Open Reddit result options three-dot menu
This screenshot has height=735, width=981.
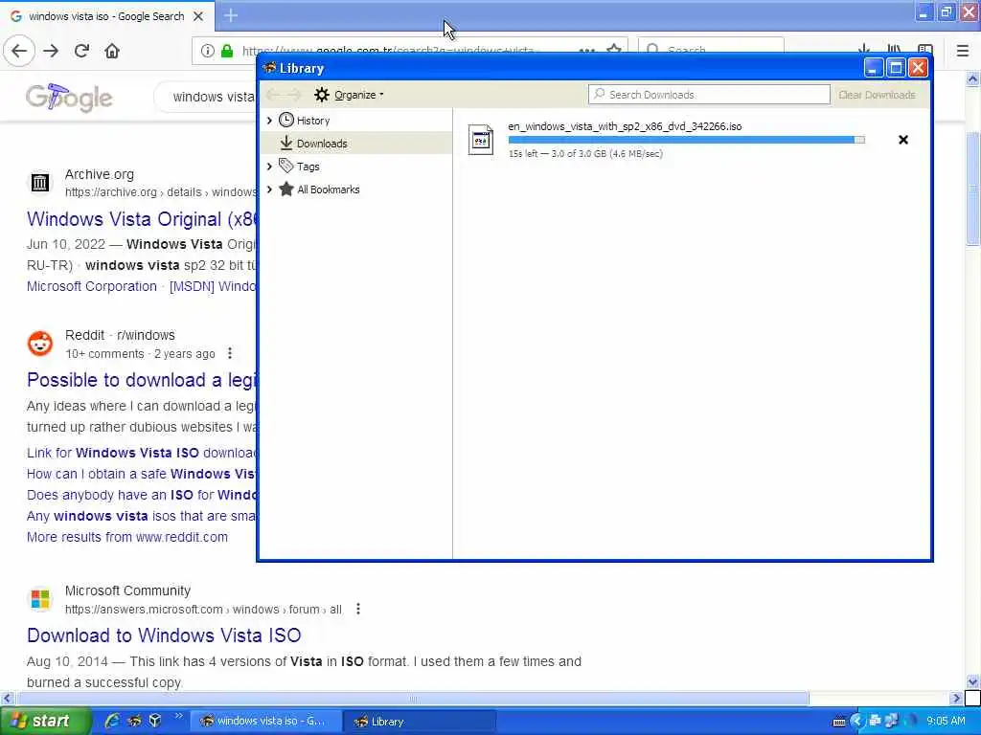[230, 354]
